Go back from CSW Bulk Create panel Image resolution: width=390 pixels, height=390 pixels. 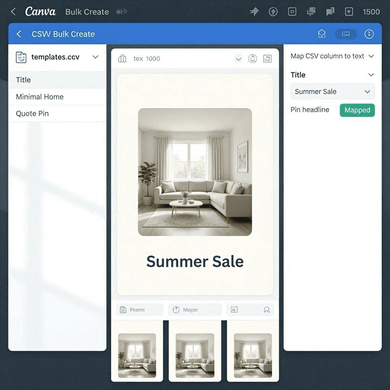tap(19, 34)
